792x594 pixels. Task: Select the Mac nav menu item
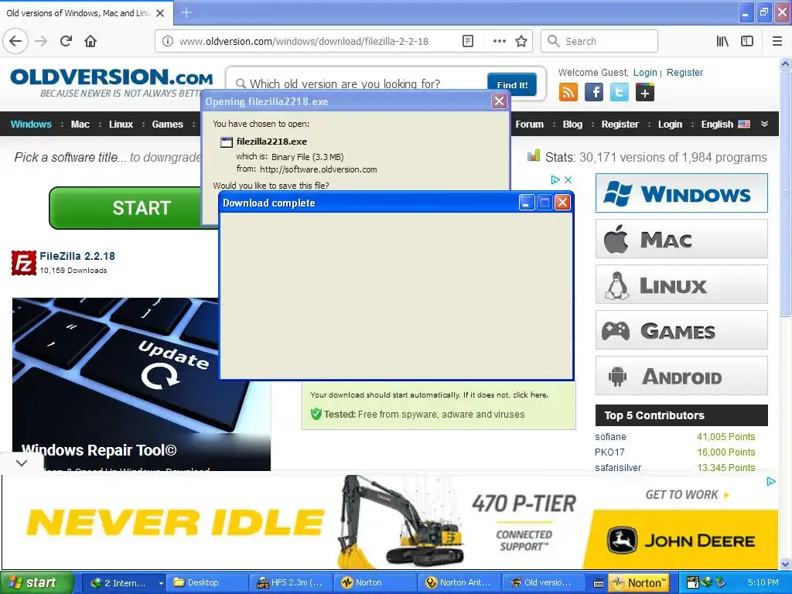80,125
